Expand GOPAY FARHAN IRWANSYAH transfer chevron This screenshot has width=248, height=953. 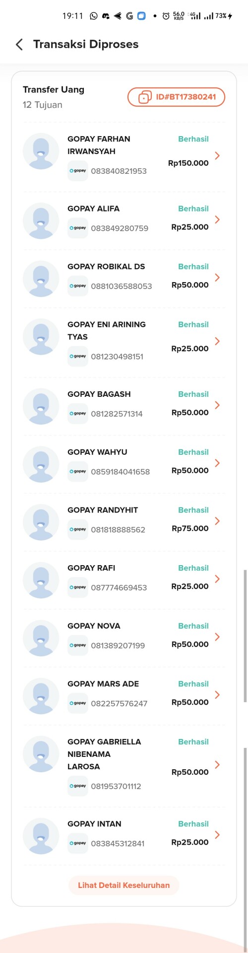(x=217, y=155)
